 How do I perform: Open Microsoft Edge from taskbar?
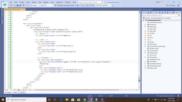[61, 99]
